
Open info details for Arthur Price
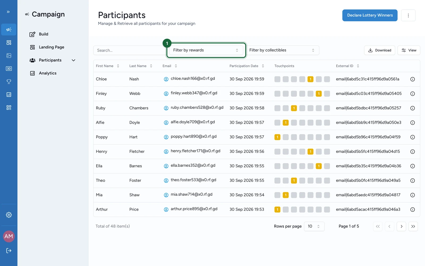click(x=413, y=210)
